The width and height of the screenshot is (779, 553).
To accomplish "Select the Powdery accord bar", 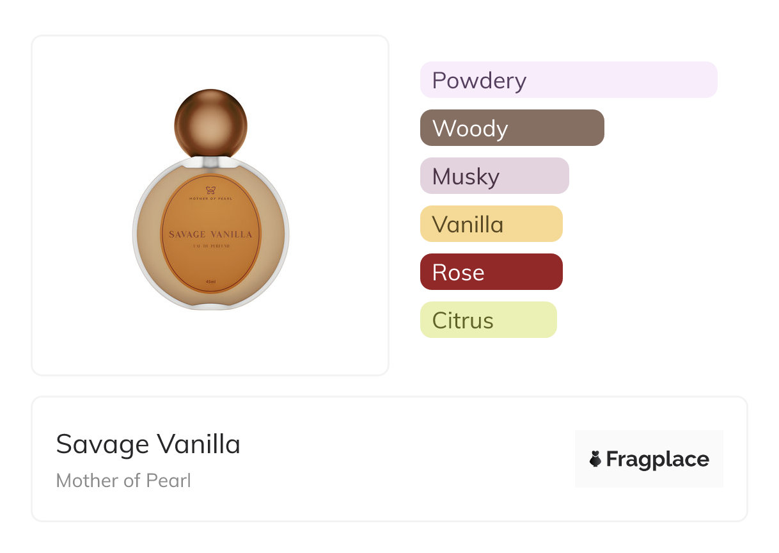I will tap(569, 80).
